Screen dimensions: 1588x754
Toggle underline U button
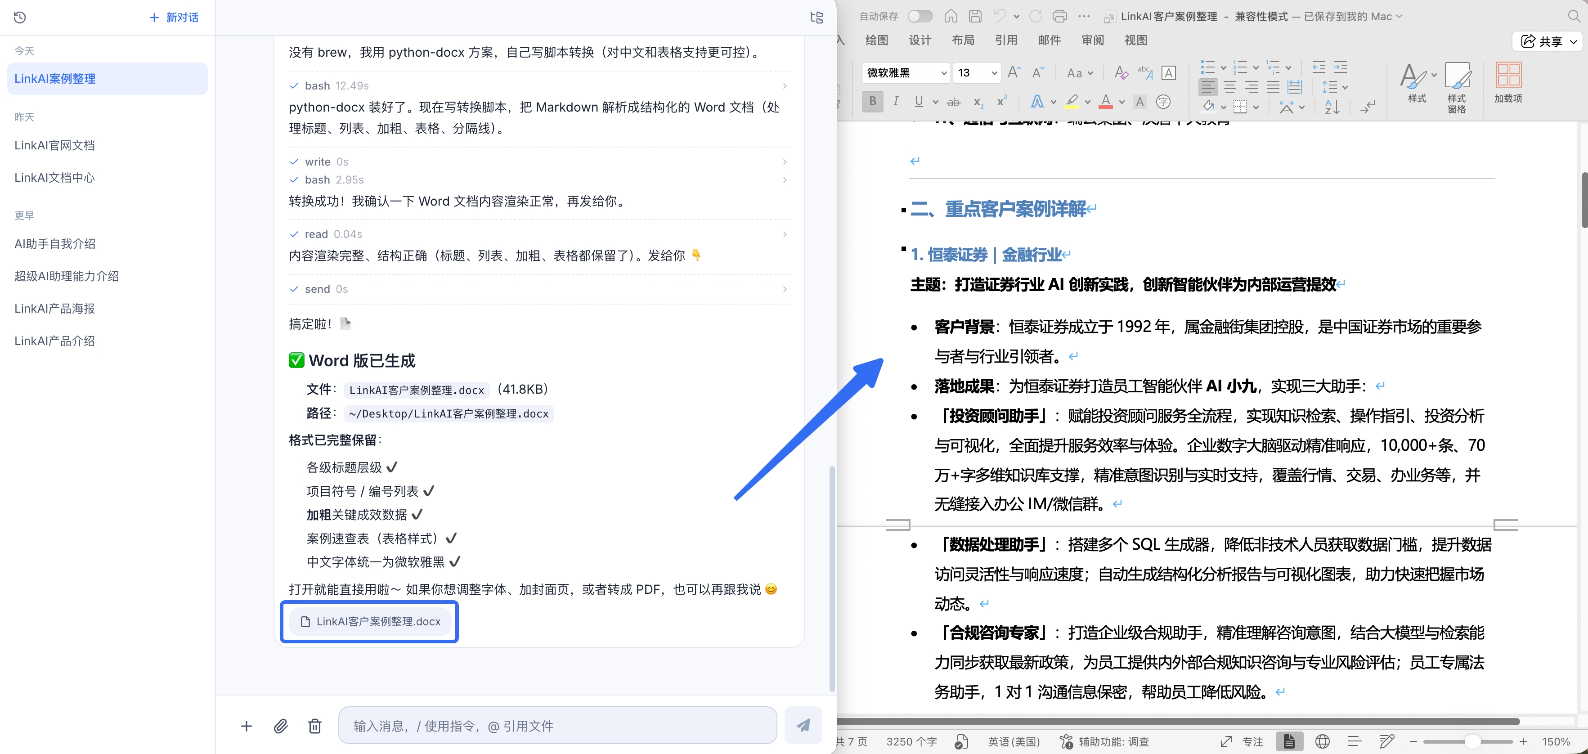coord(919,102)
